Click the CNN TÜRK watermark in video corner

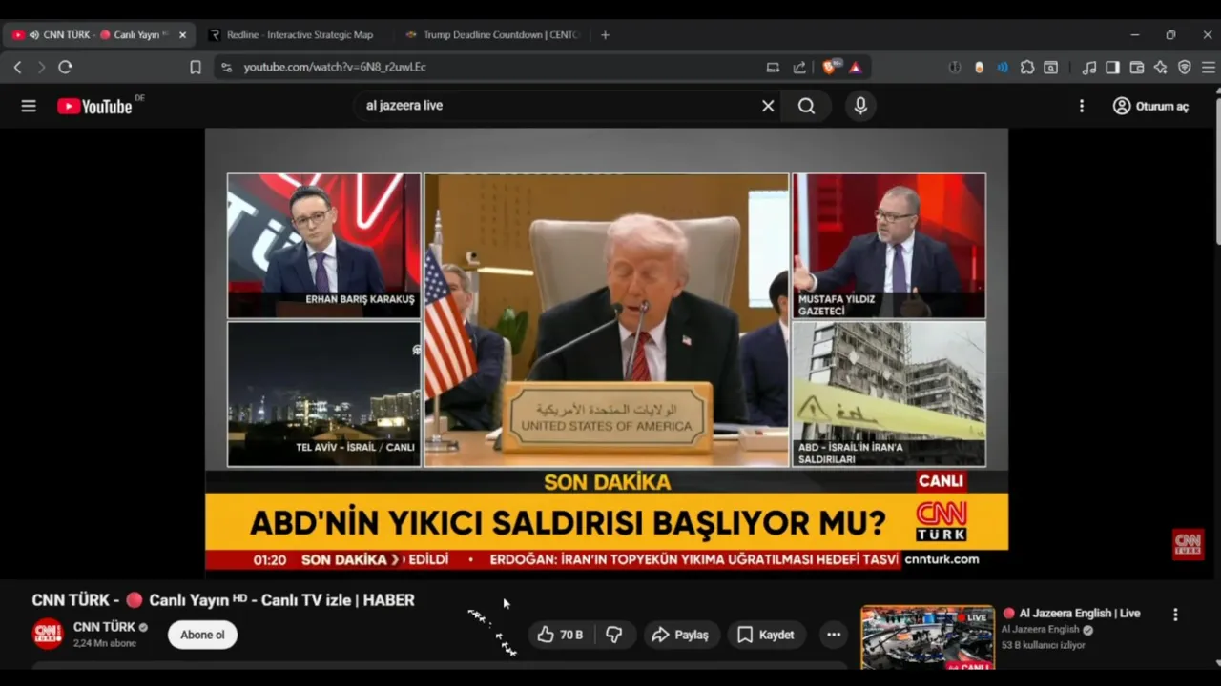tap(1188, 544)
